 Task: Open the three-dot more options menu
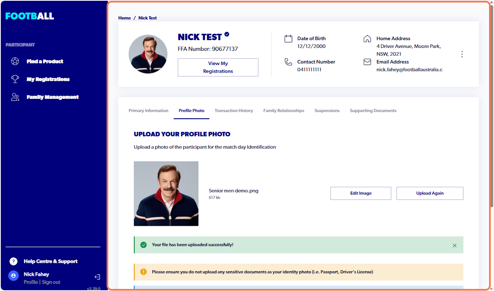(462, 54)
